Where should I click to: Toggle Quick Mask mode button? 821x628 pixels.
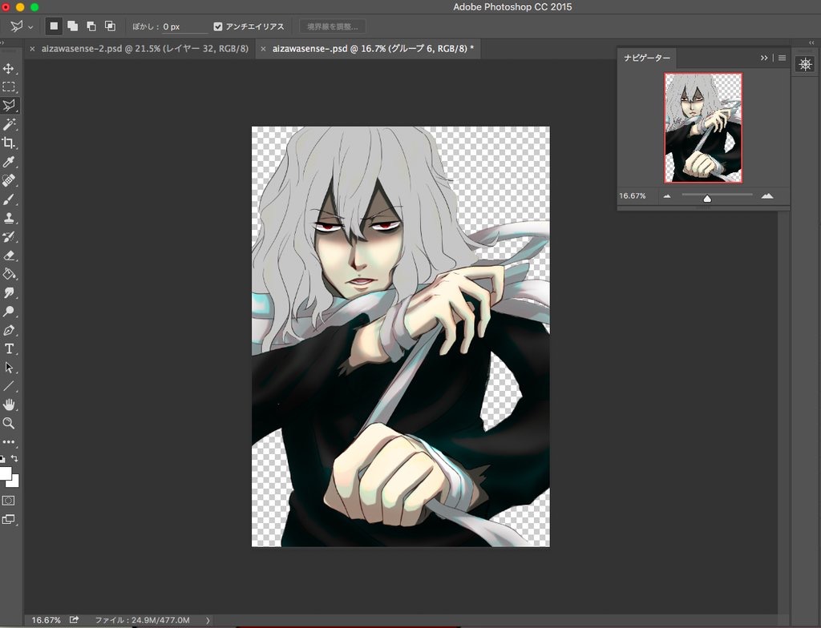click(9, 500)
